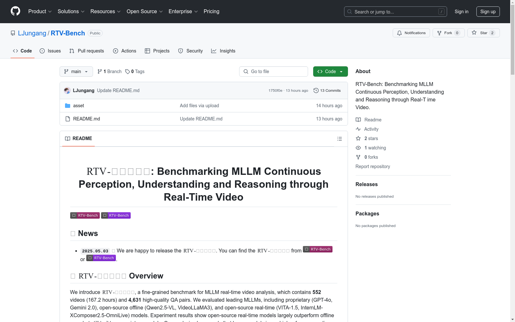The width and height of the screenshot is (515, 322).
Task: Click the red RTV-Bench badge in News
Action: (x=318, y=249)
